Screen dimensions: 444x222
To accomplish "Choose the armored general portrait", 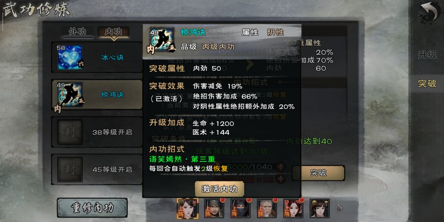I will point(214,208).
